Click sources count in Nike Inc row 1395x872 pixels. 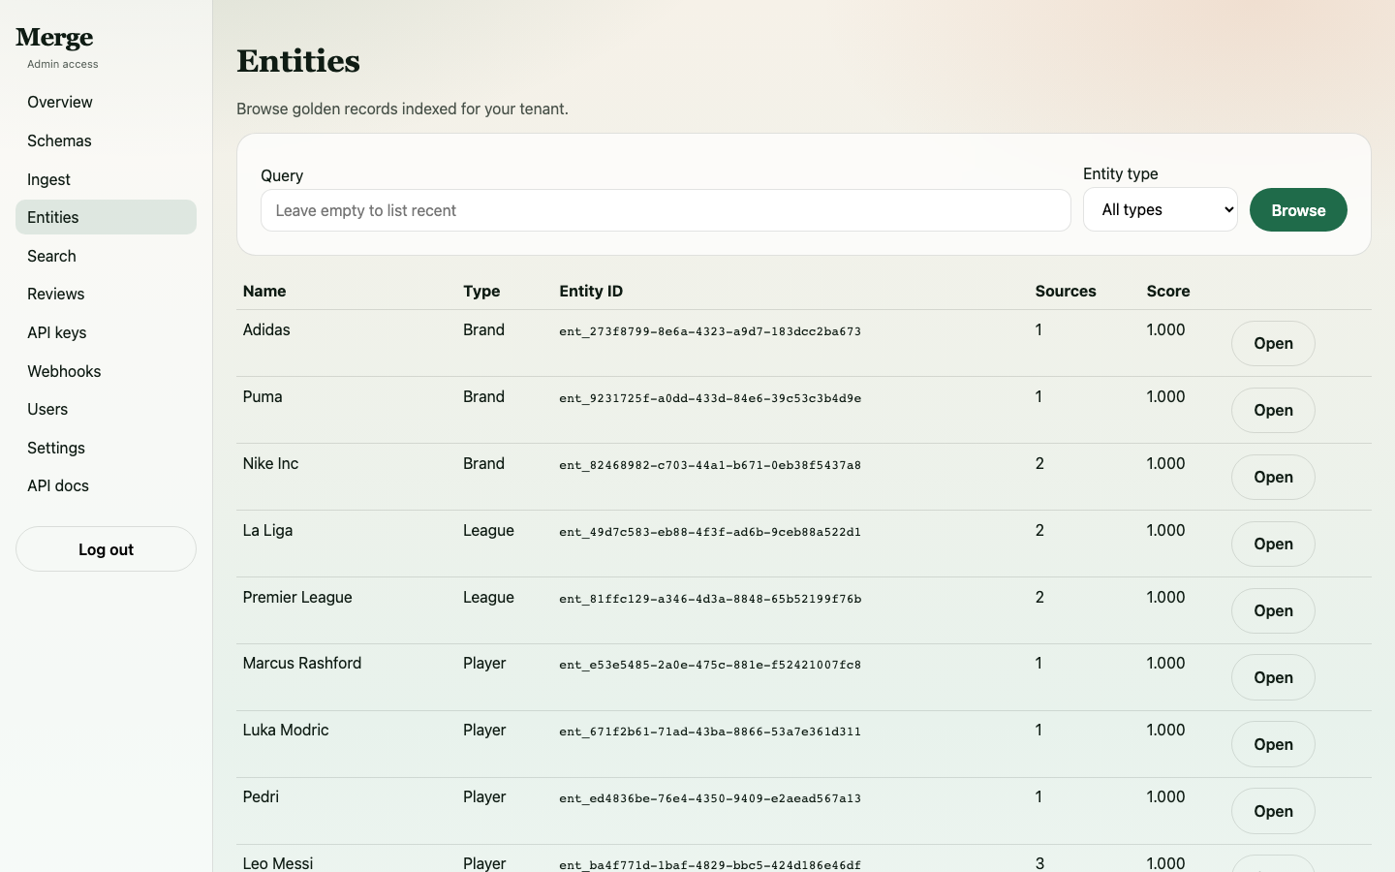(1039, 463)
